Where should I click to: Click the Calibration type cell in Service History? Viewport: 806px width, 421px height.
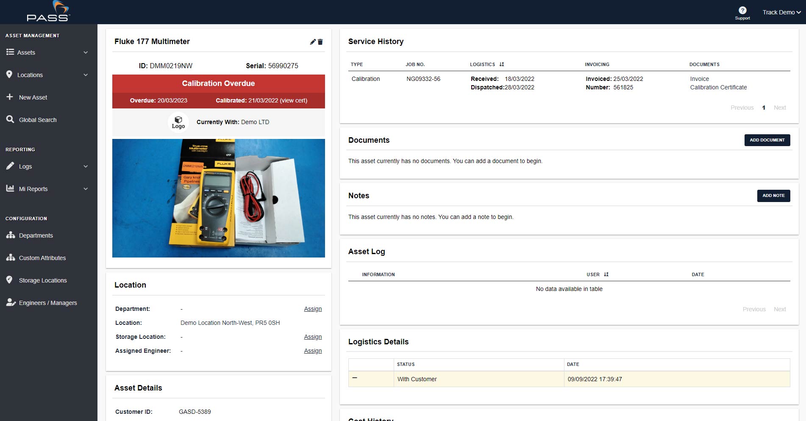[366, 79]
